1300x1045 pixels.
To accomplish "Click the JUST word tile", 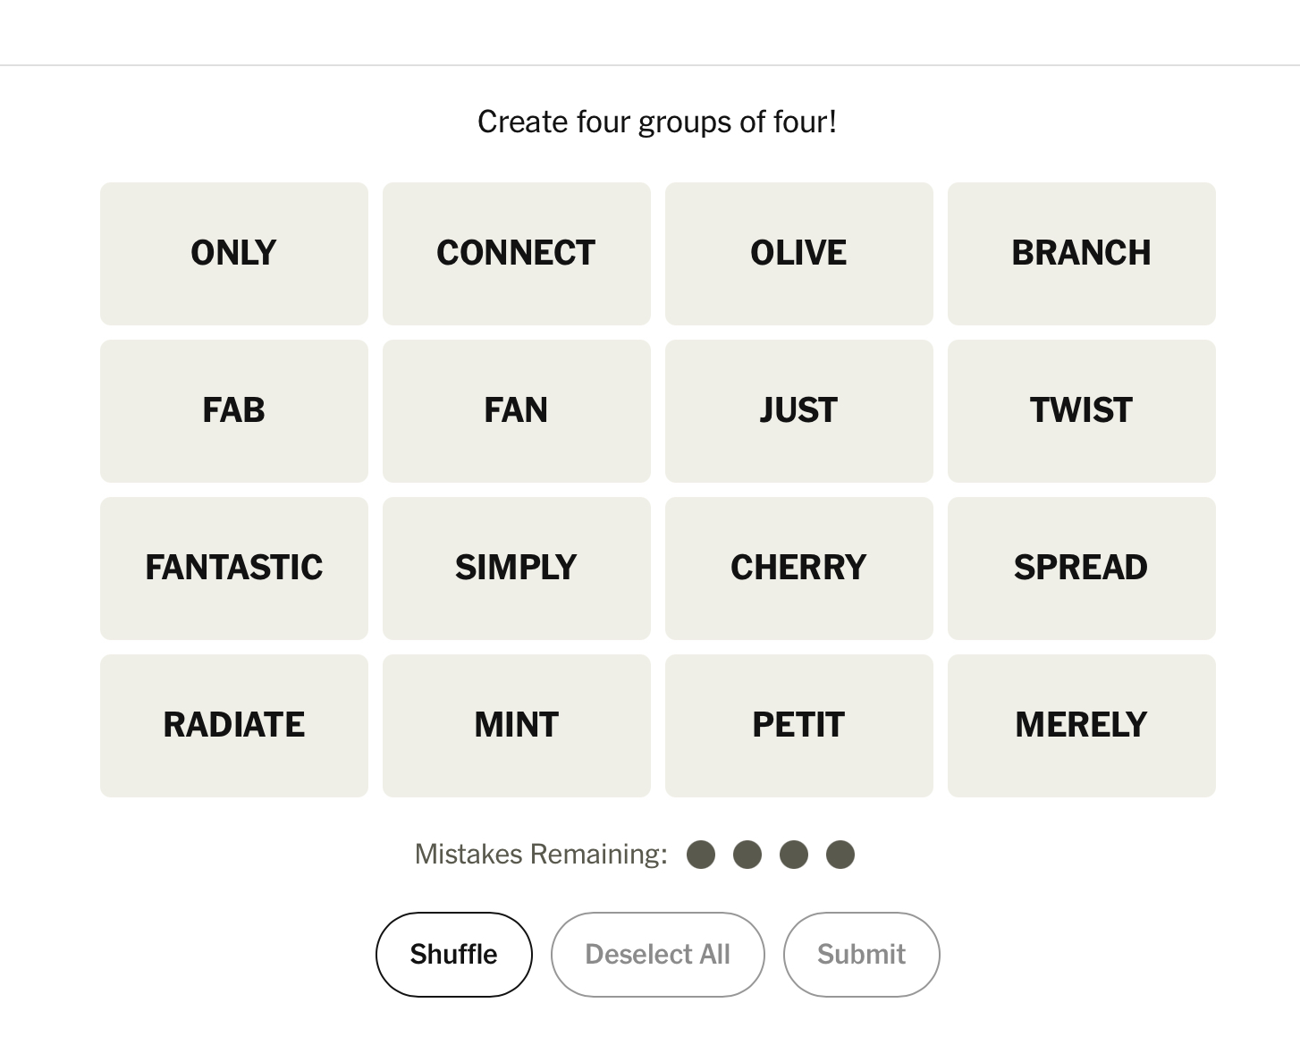I will point(798,410).
